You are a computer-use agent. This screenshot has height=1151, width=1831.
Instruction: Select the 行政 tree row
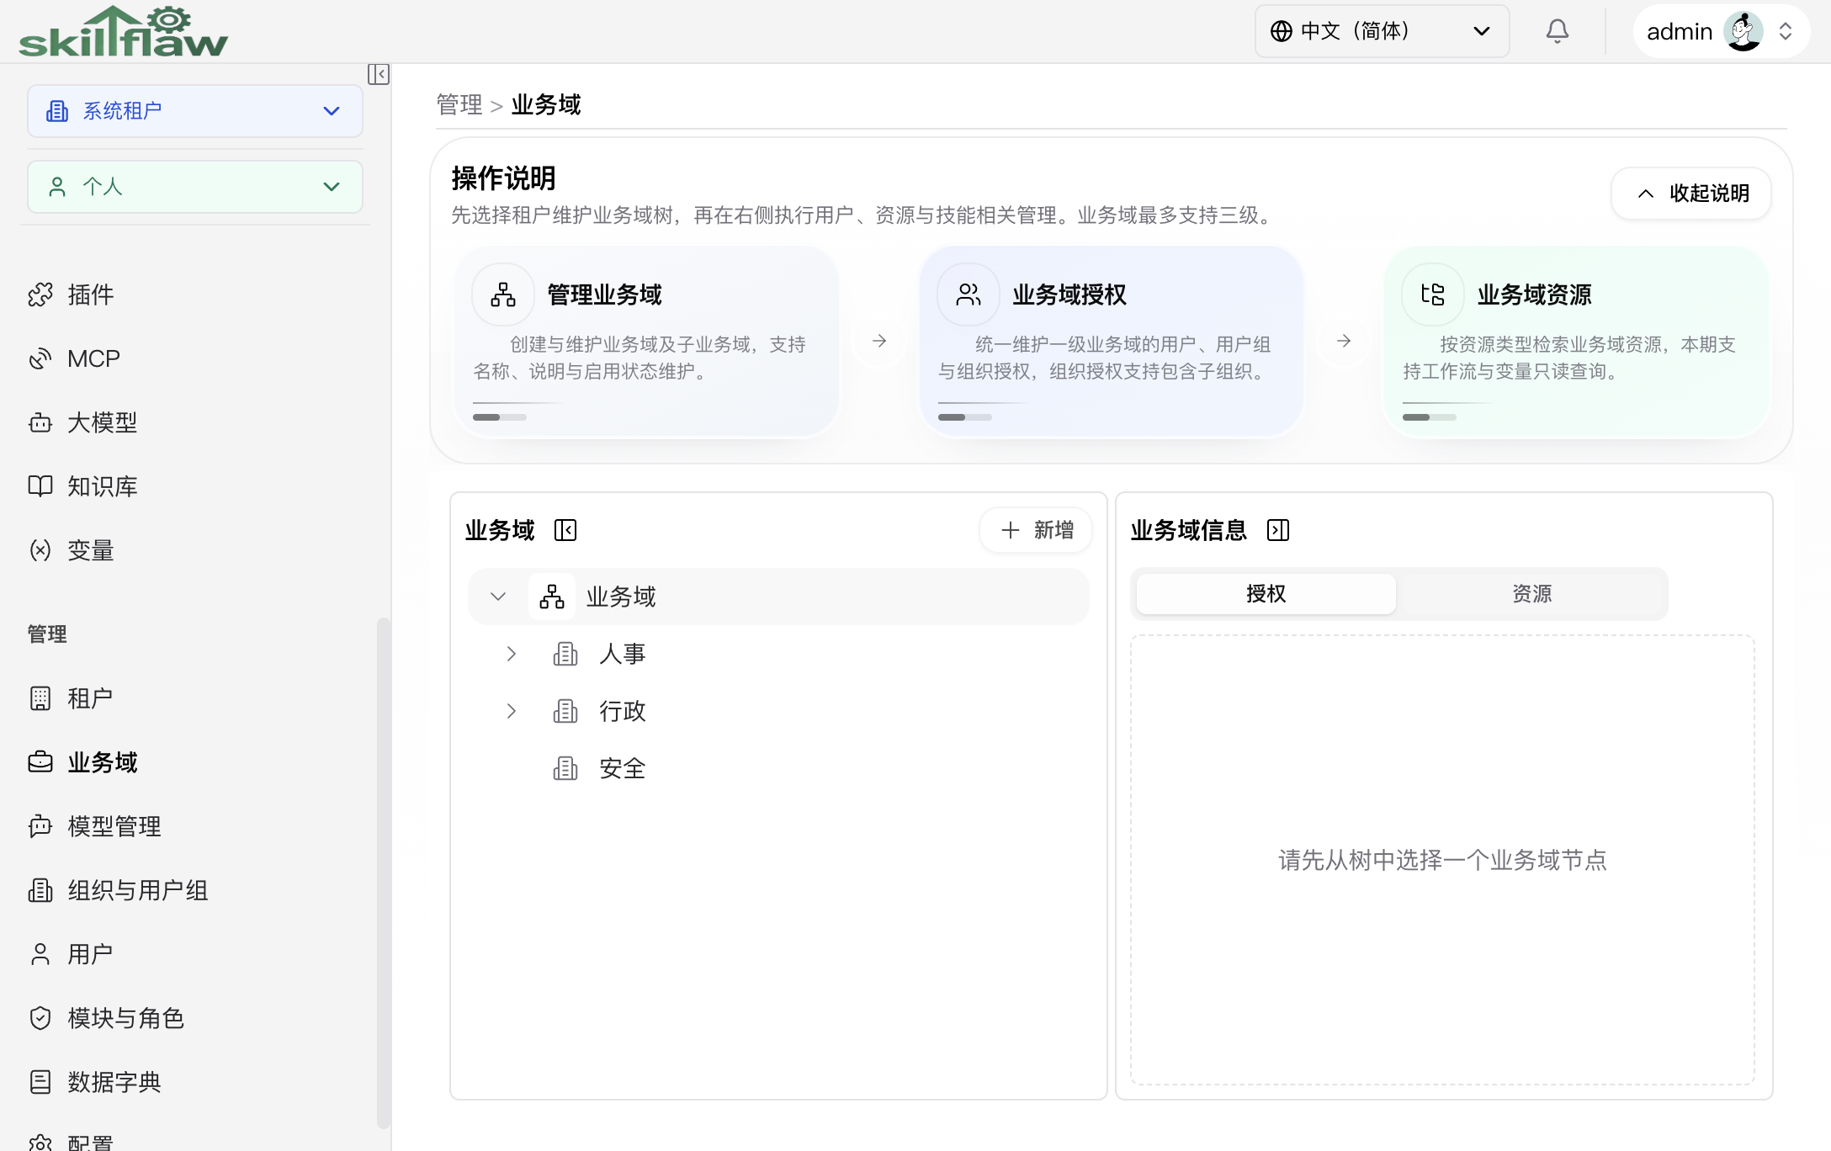click(x=778, y=711)
